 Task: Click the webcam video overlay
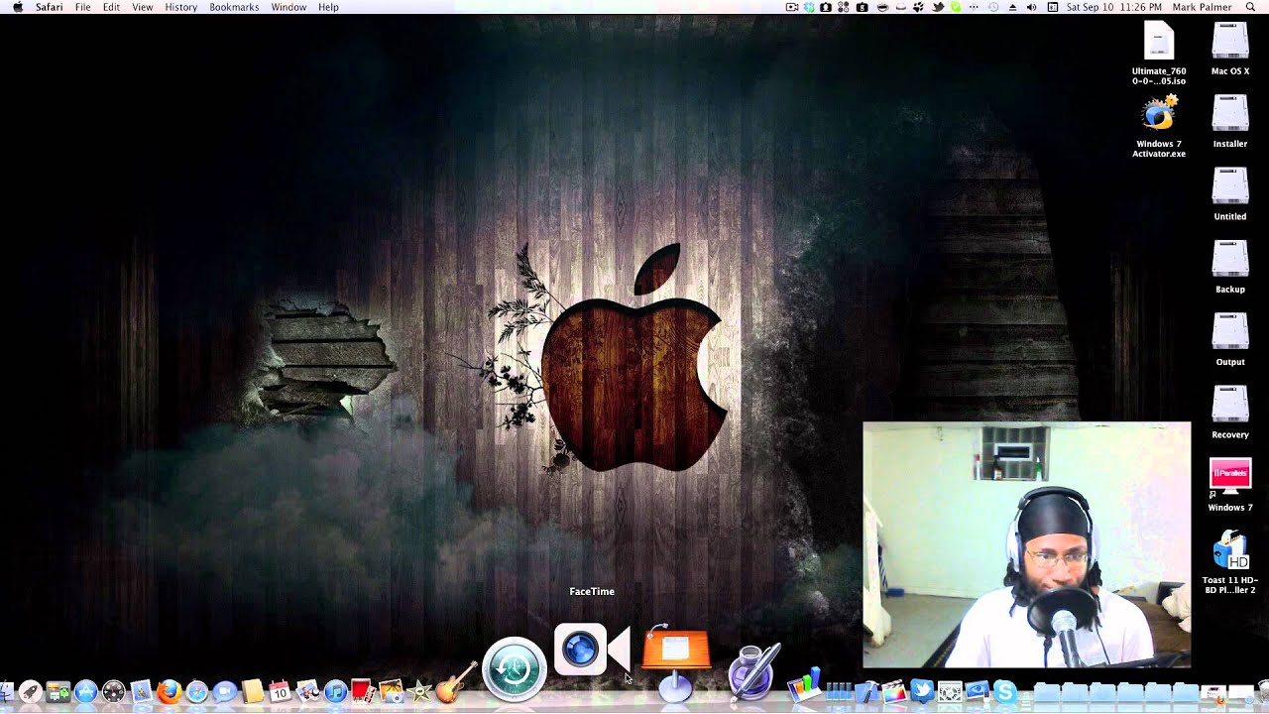click(1027, 544)
